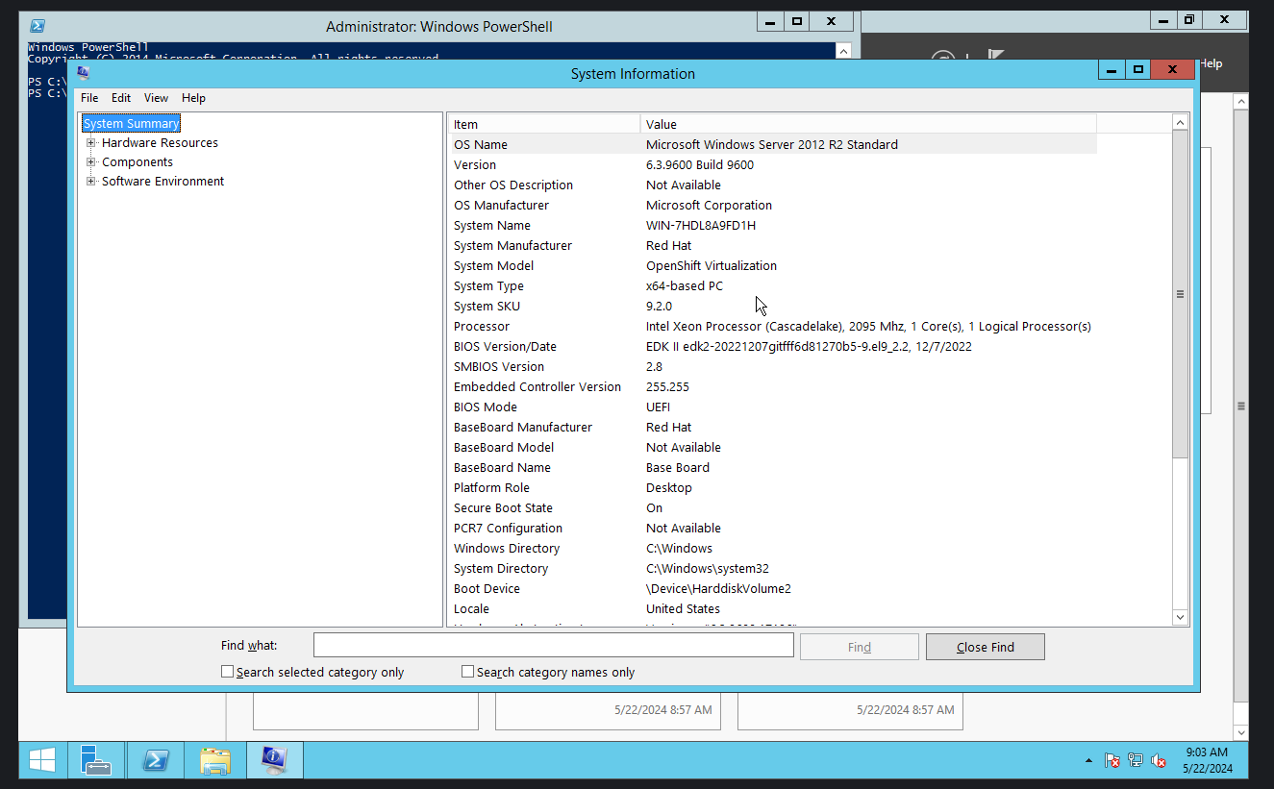Select the Software Environment label
The width and height of the screenshot is (1274, 789).
point(162,181)
